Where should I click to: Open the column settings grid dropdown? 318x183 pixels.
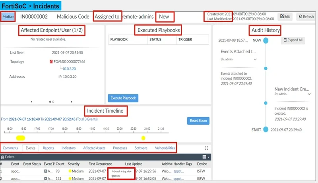(206, 157)
